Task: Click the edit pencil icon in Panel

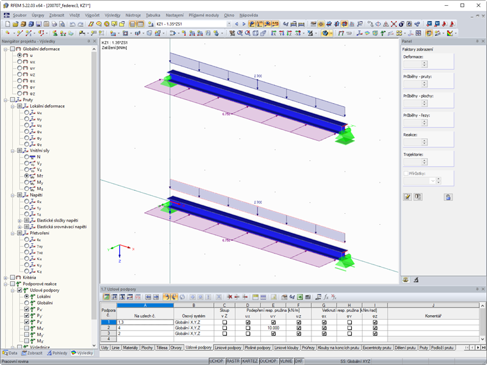Action: tap(408, 197)
